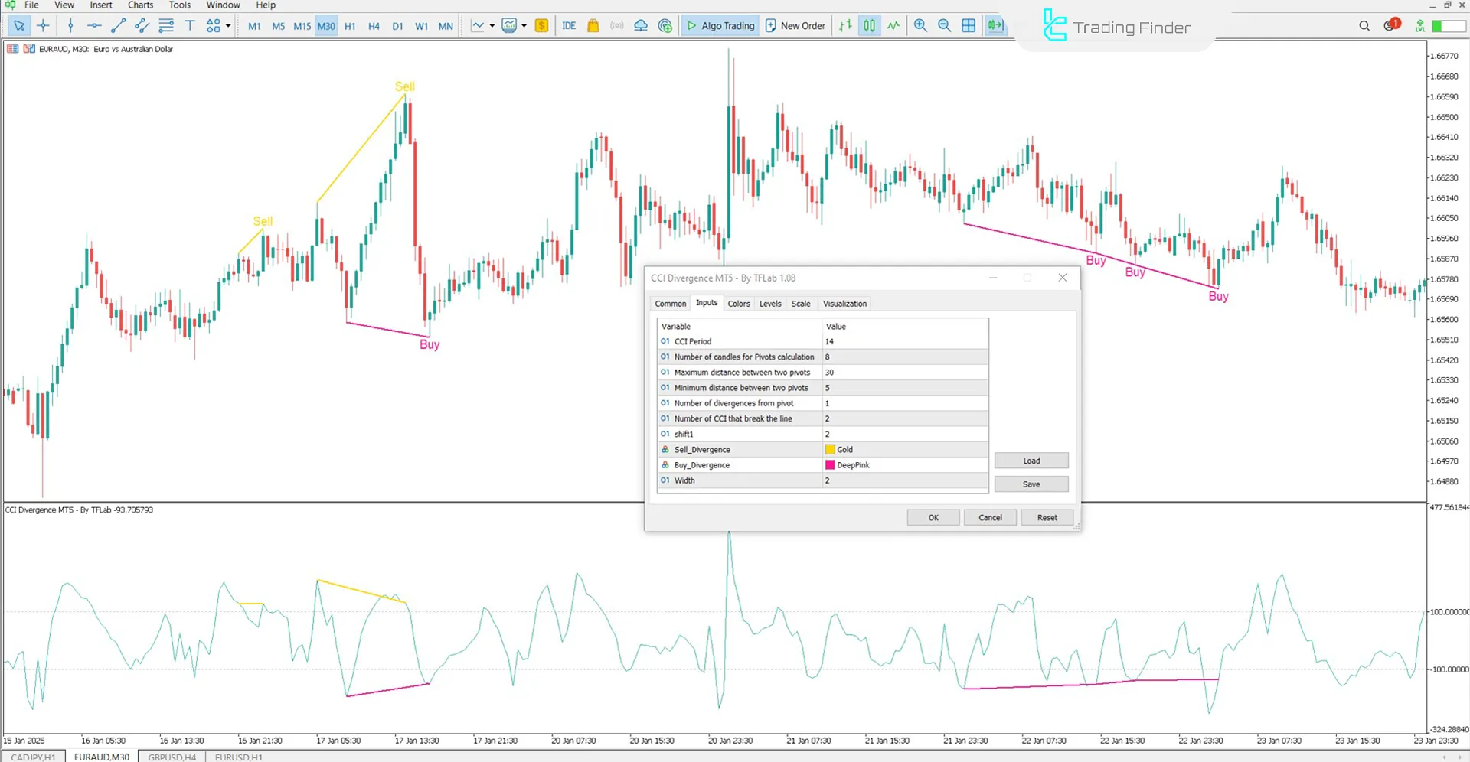Open the GBPUSD,H4 chart tab
1470x762 pixels.
click(171, 757)
